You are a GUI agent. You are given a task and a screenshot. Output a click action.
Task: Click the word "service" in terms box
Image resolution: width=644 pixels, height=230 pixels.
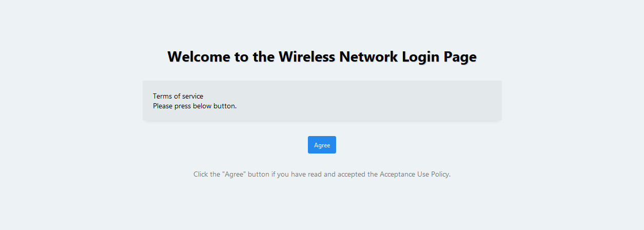point(192,96)
